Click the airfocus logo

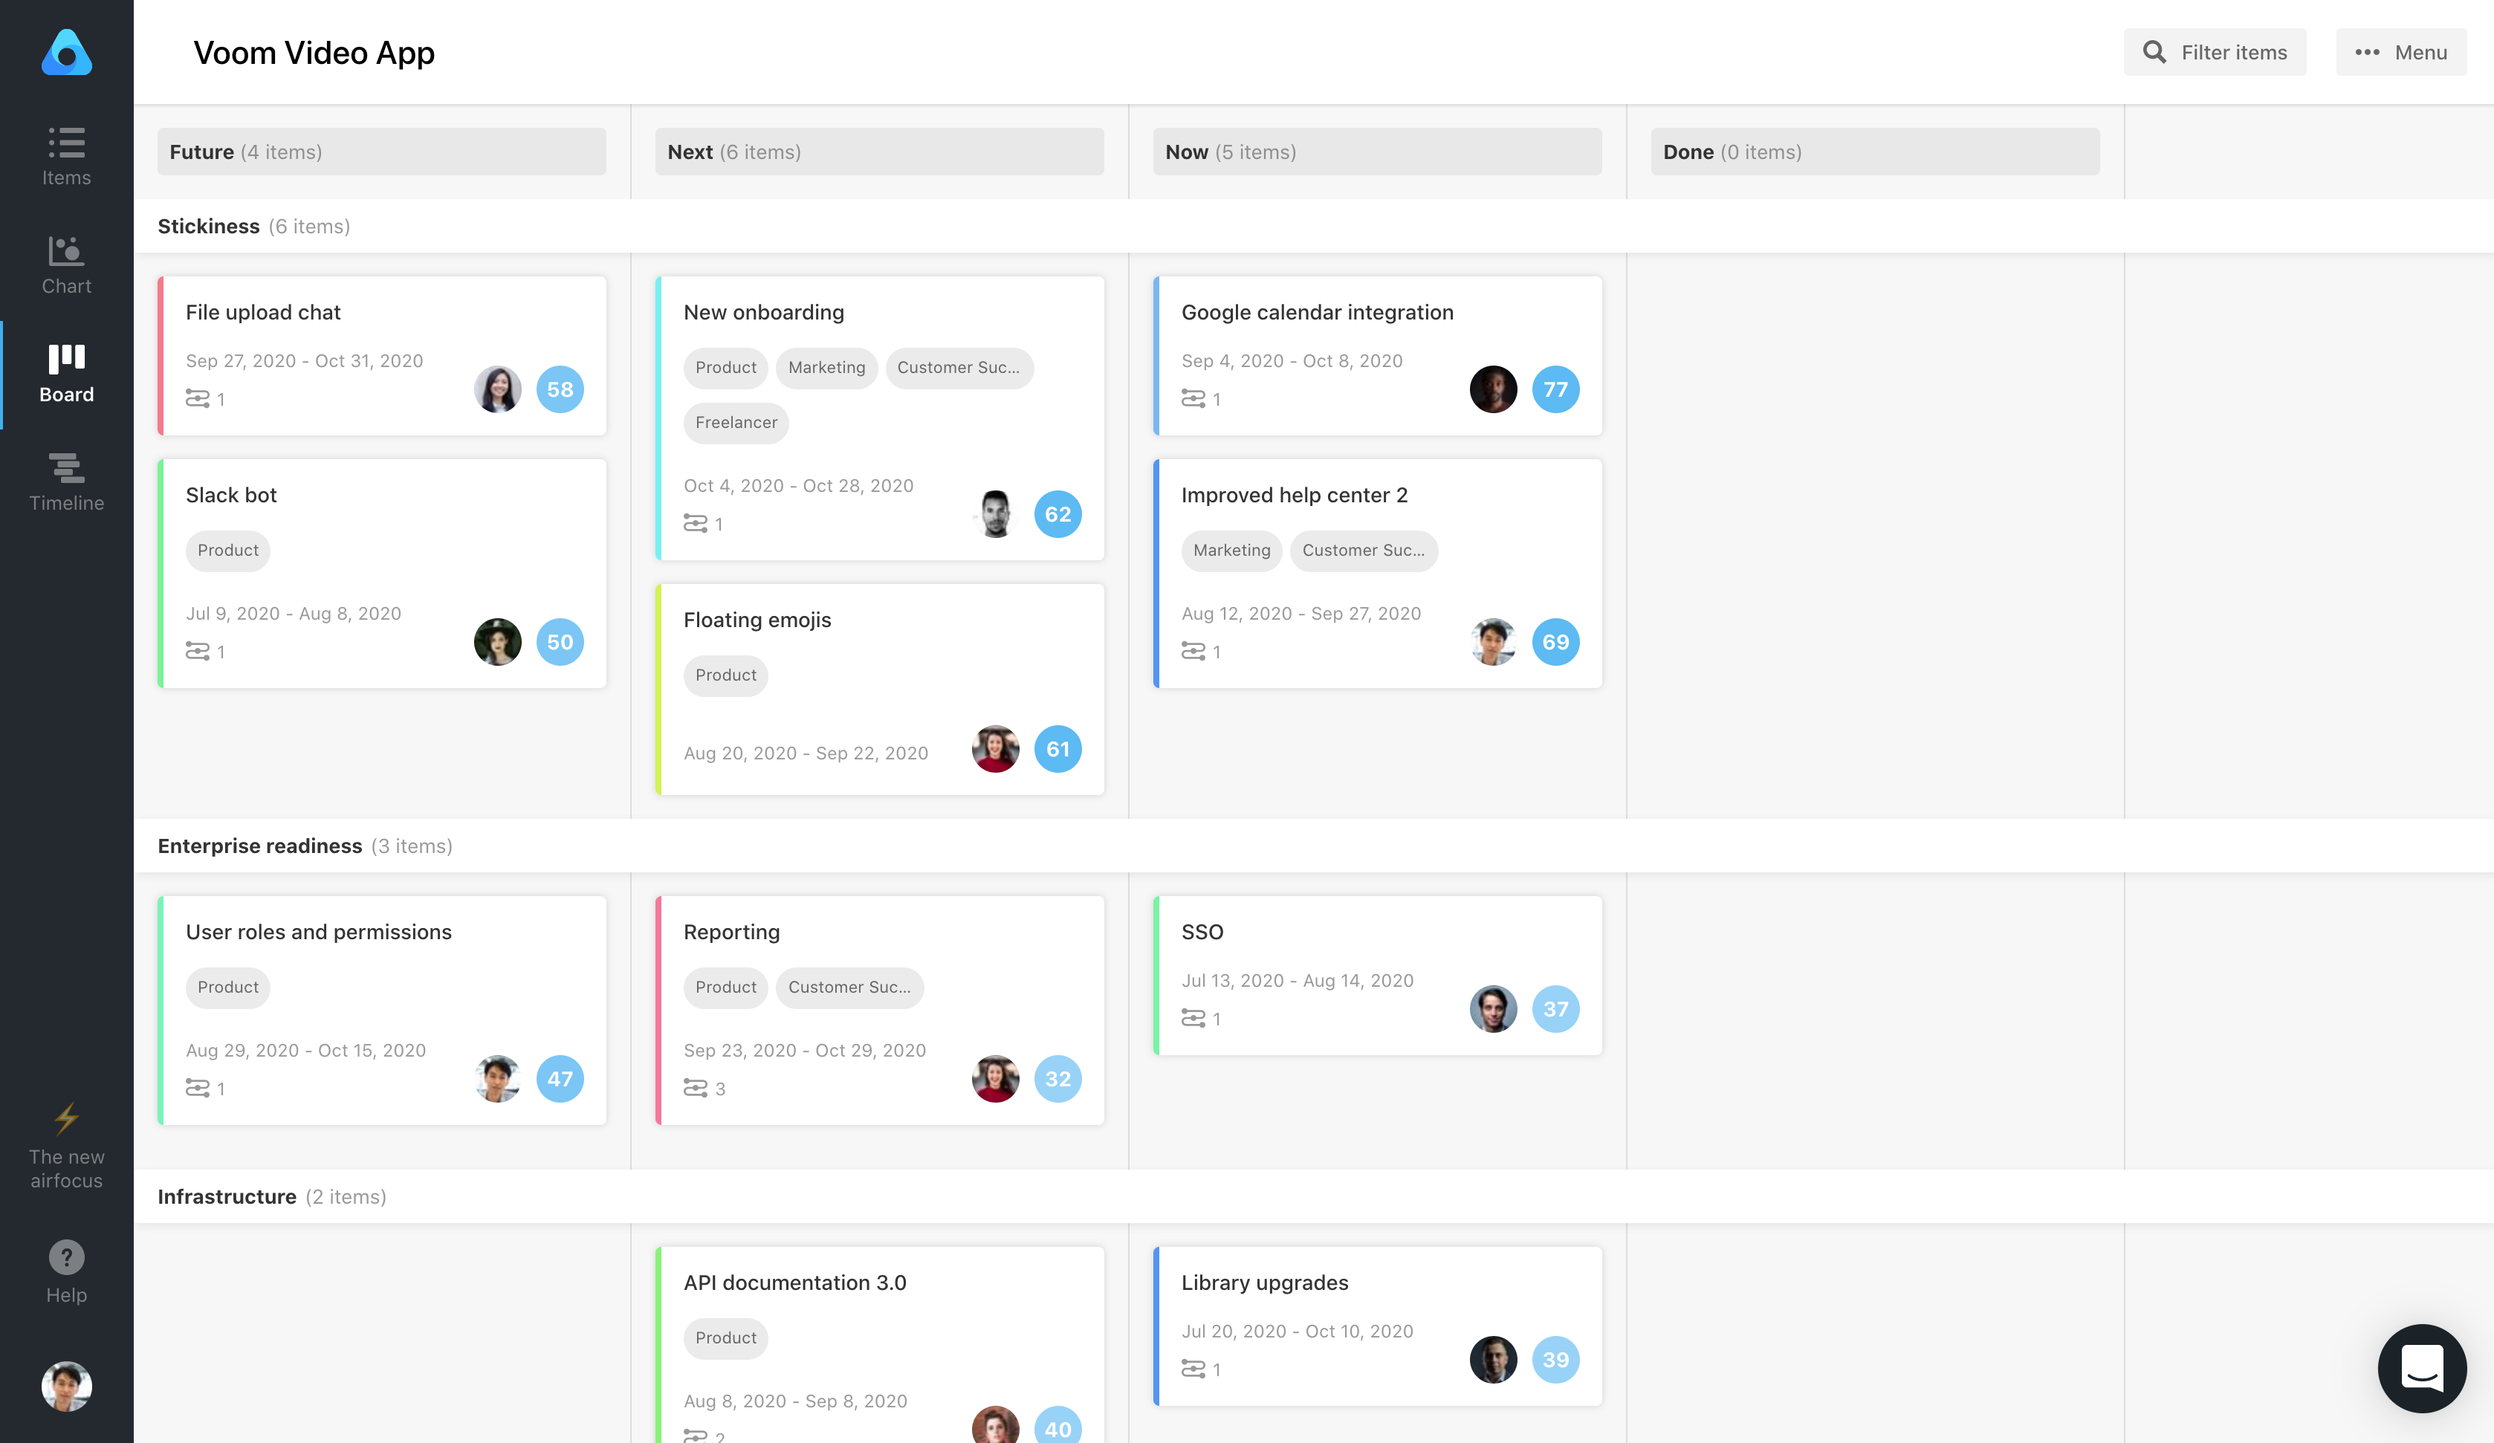[65, 53]
